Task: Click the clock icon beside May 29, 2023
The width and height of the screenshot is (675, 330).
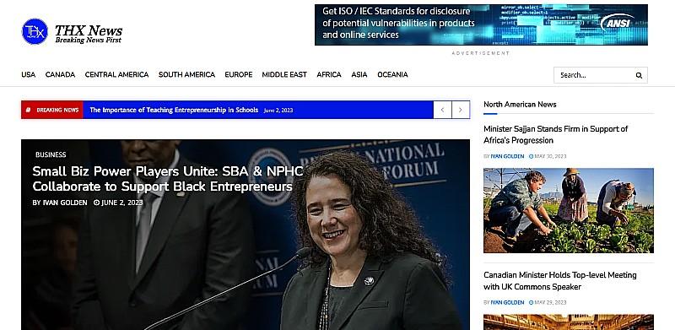Action: [x=531, y=302]
